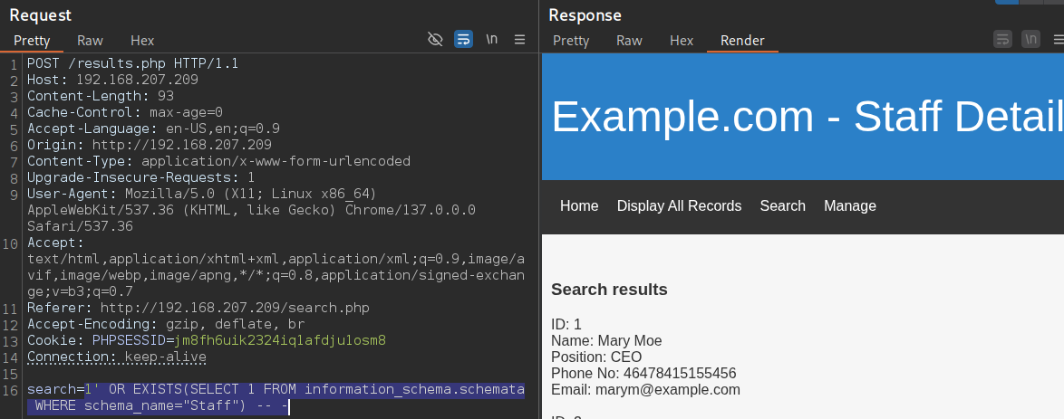Screen dimensions: 1064x419
Task: Click the Content-Type header line
Action: point(218,161)
